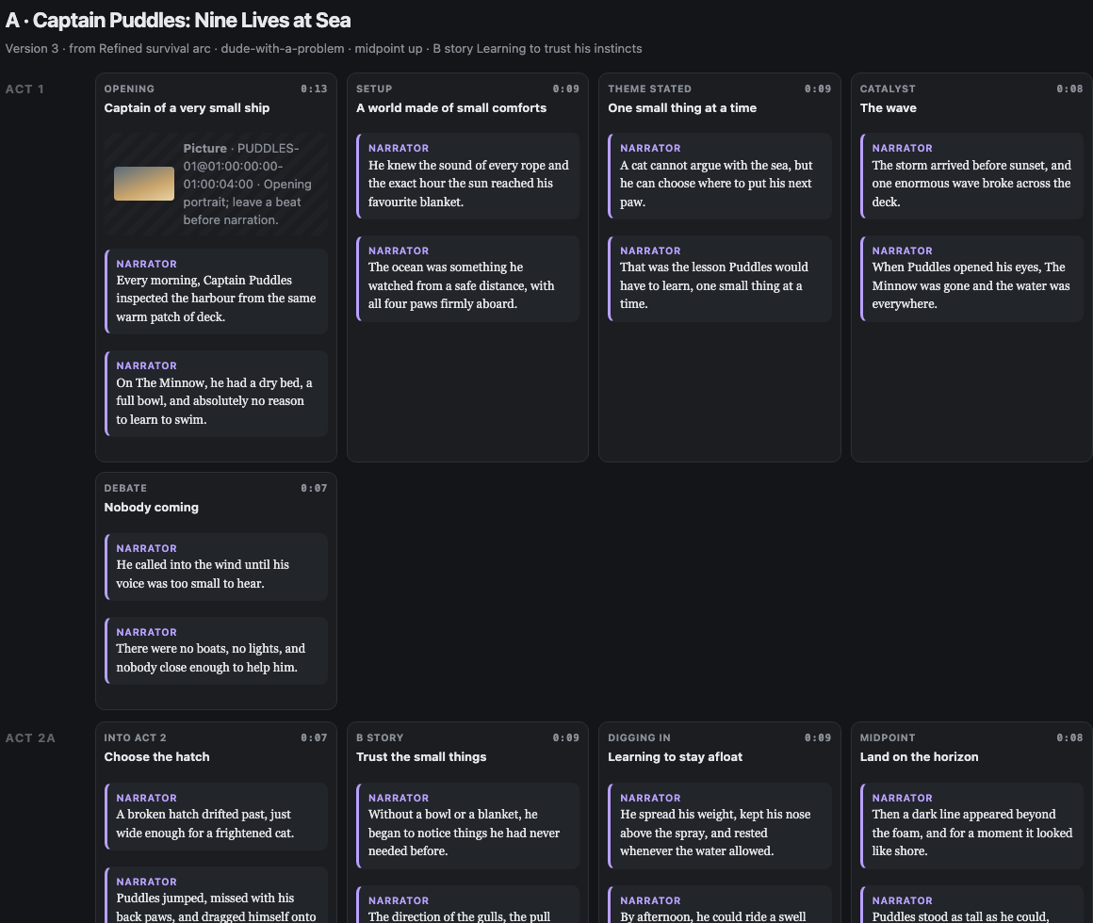
Task: Select the line "He knew the sound of every rope"
Action: click(x=467, y=175)
